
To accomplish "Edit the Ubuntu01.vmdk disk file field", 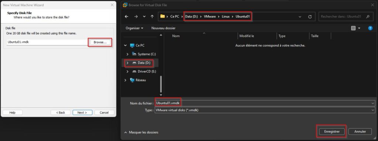I will click(x=47, y=42).
